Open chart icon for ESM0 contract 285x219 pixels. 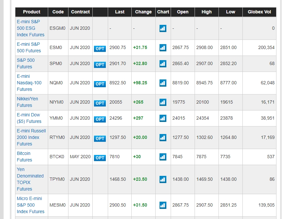pyautogui.click(x=163, y=48)
